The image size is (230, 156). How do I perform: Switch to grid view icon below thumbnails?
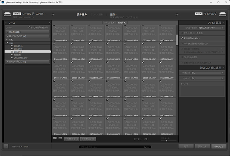(55, 138)
